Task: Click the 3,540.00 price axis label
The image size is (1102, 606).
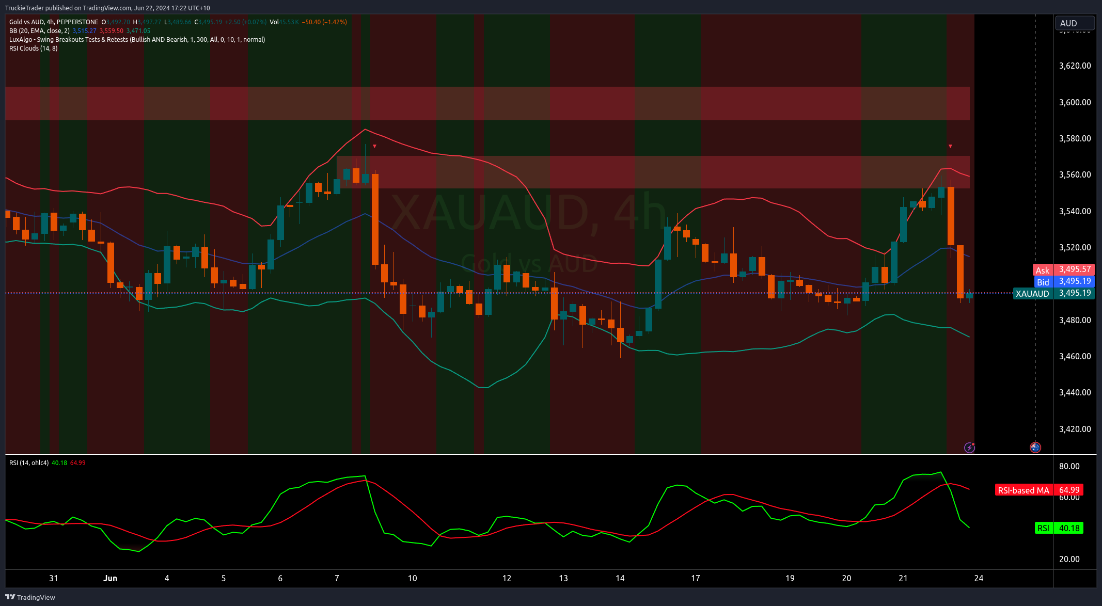Action: point(1075,211)
